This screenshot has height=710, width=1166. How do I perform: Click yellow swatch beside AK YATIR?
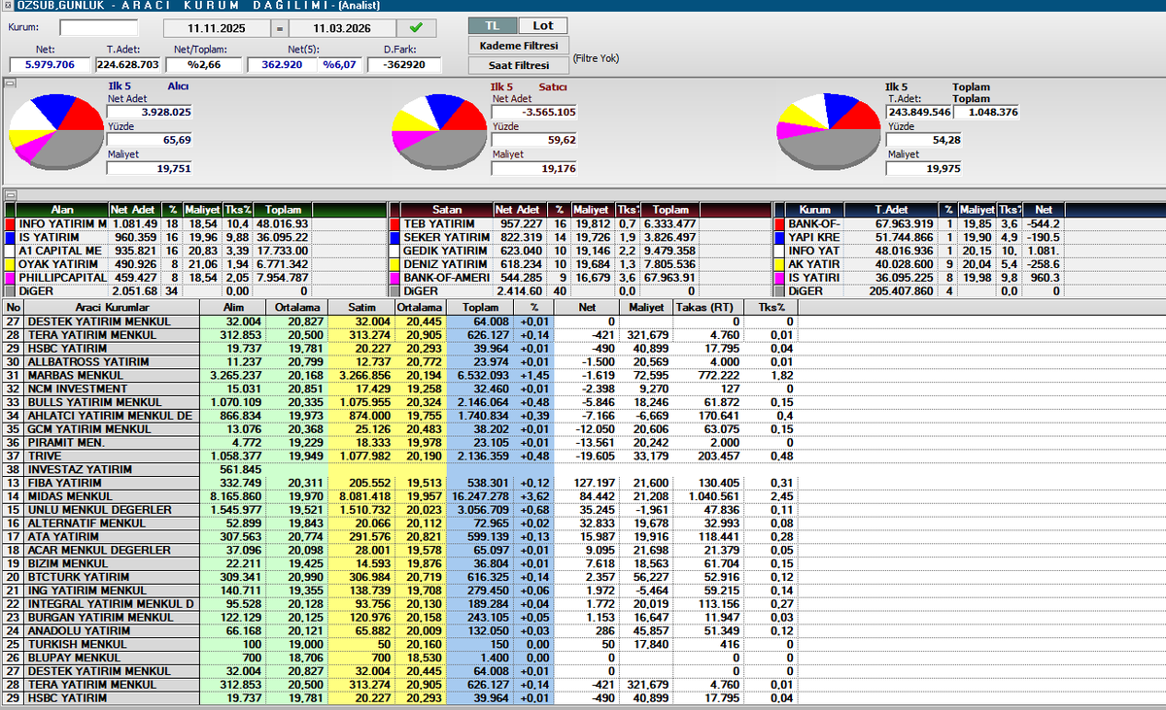click(x=780, y=263)
